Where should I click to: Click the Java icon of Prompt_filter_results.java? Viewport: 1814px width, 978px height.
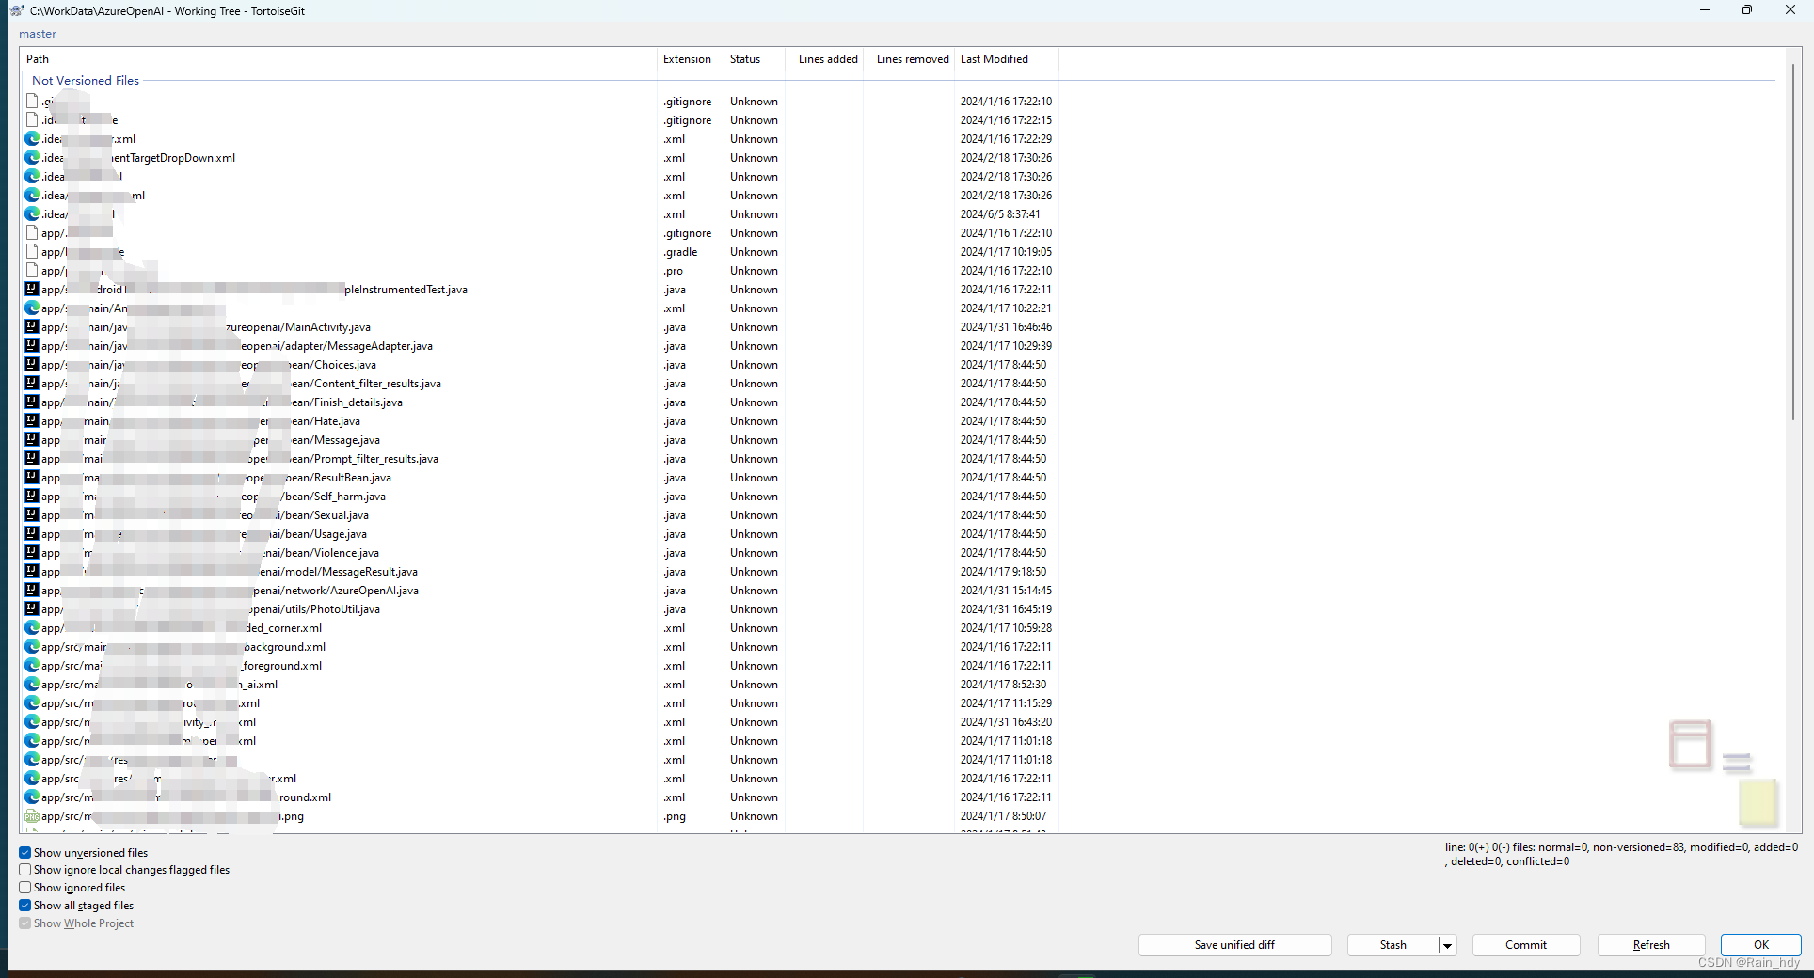32,459
